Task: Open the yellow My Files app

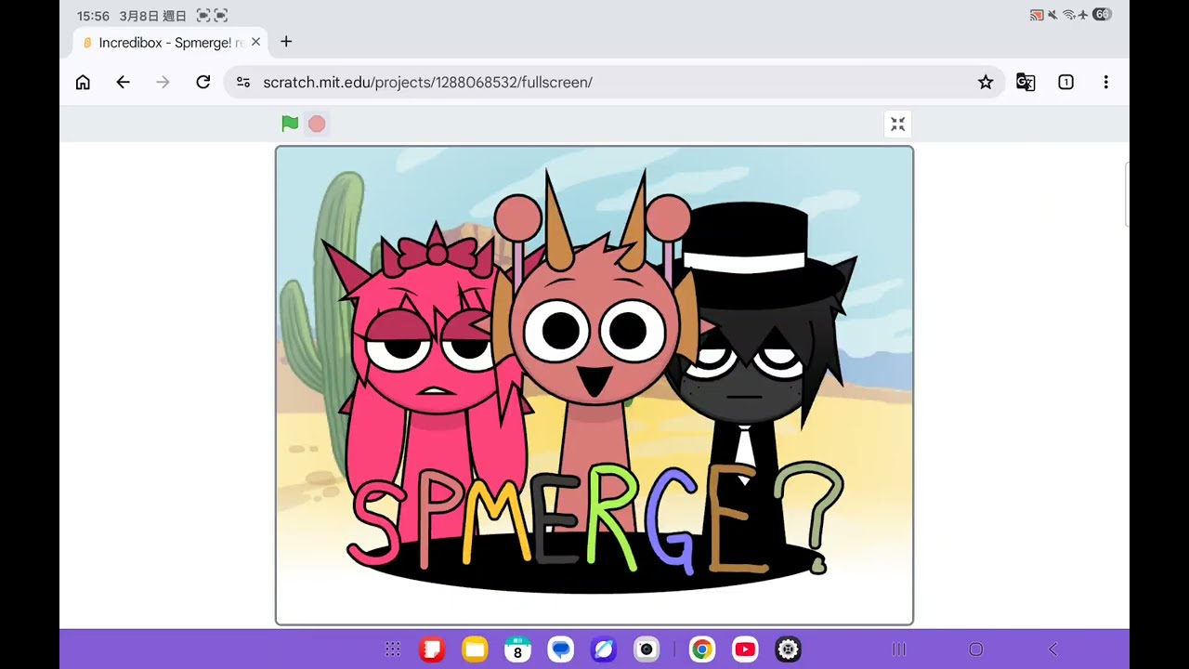Action: pos(475,649)
